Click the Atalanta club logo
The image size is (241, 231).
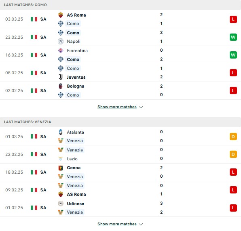pos(61,132)
